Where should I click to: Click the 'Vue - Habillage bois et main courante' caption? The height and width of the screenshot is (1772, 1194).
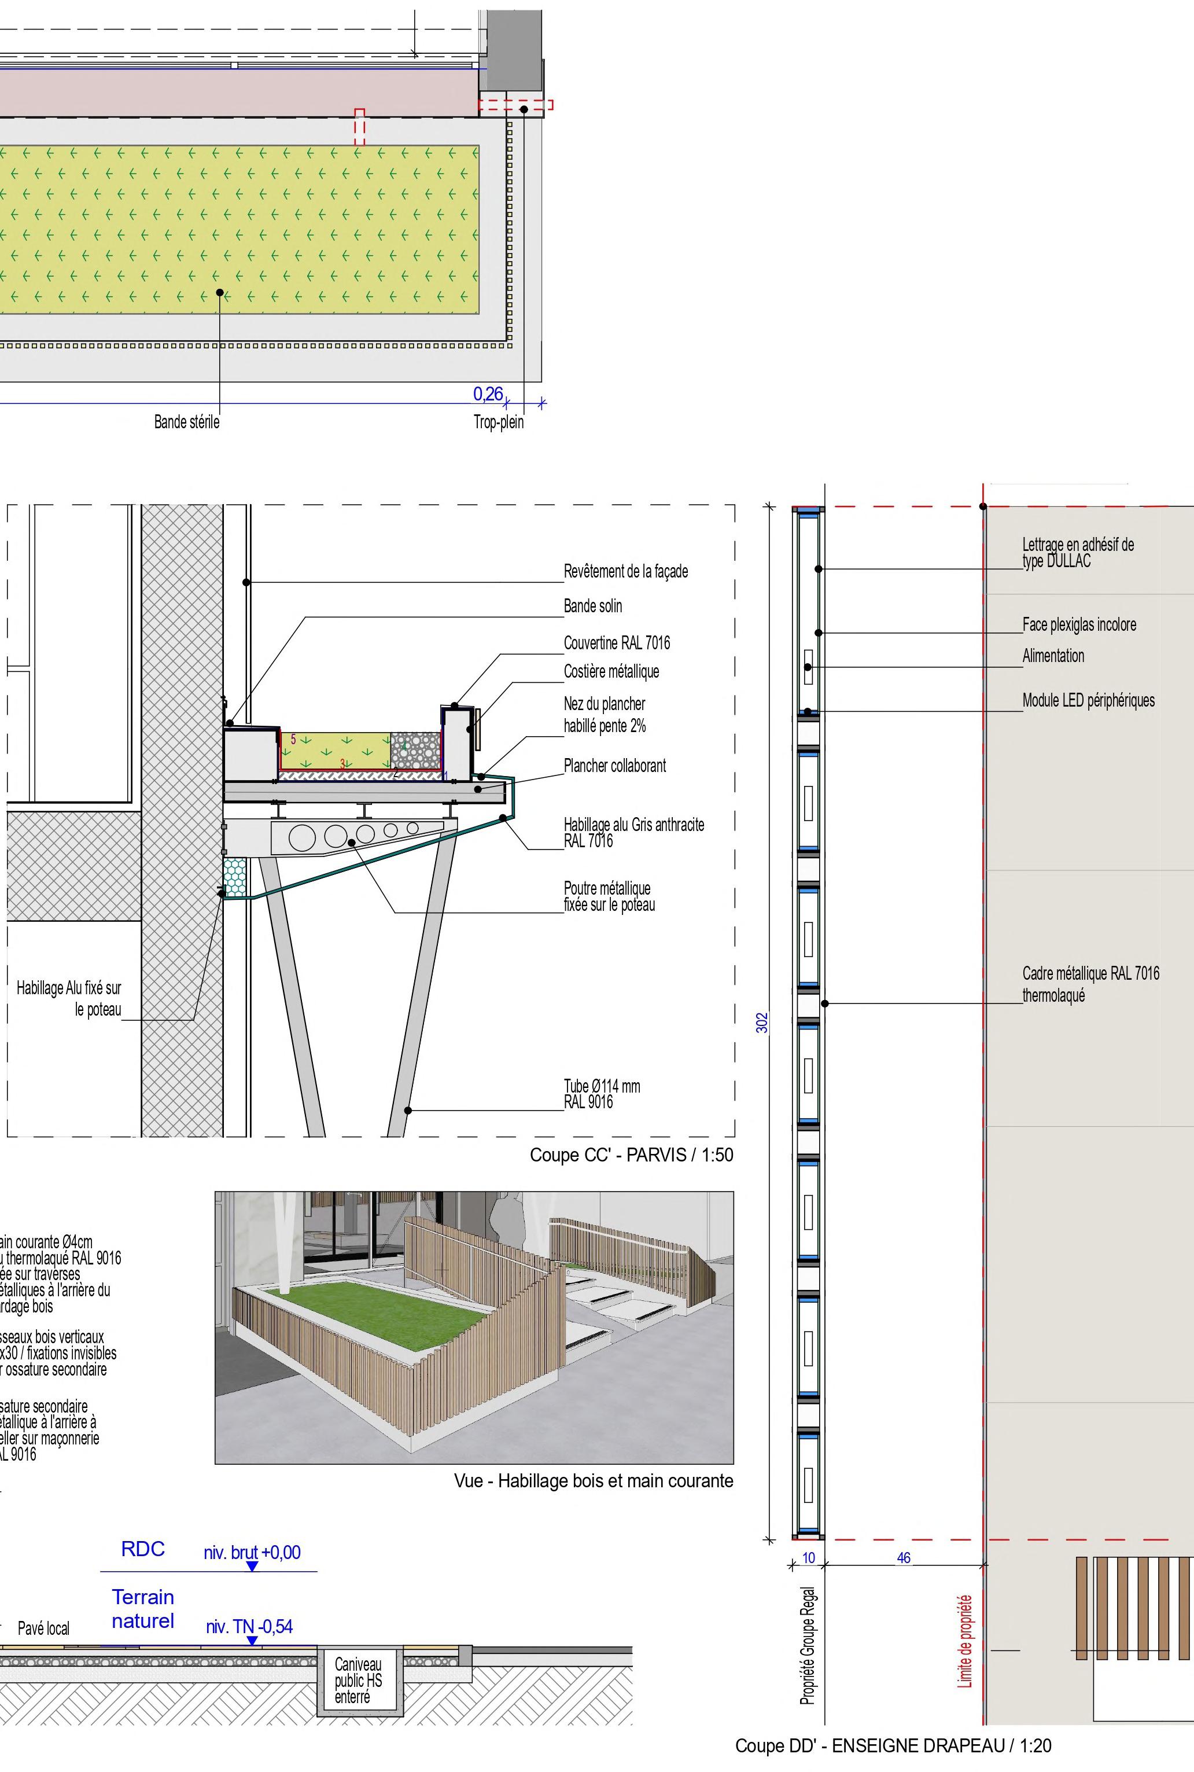593,1481
